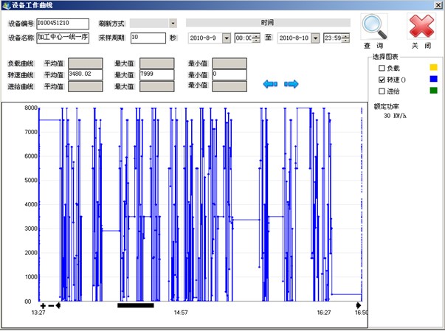Image resolution: width=445 pixels, height=331 pixels.
Task: Click the green 进给 color swatch
Action: [433, 91]
